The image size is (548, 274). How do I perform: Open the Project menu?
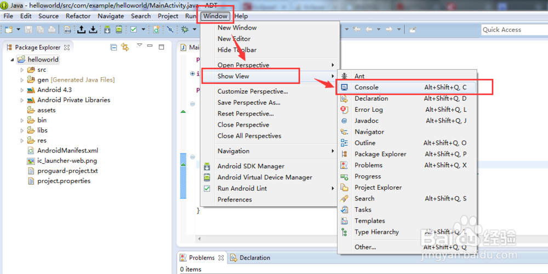(x=168, y=16)
